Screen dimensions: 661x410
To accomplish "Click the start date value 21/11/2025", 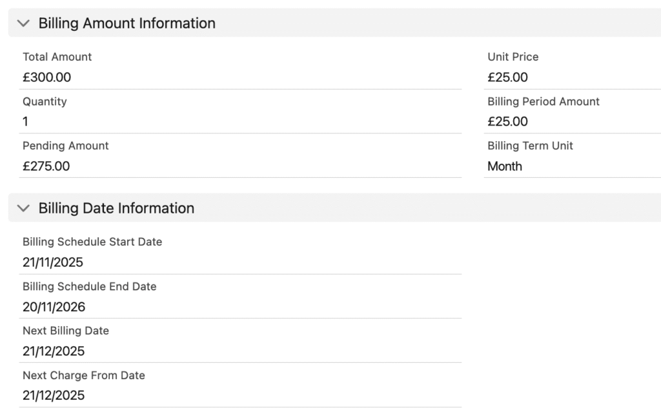I will pyautogui.click(x=53, y=262).
